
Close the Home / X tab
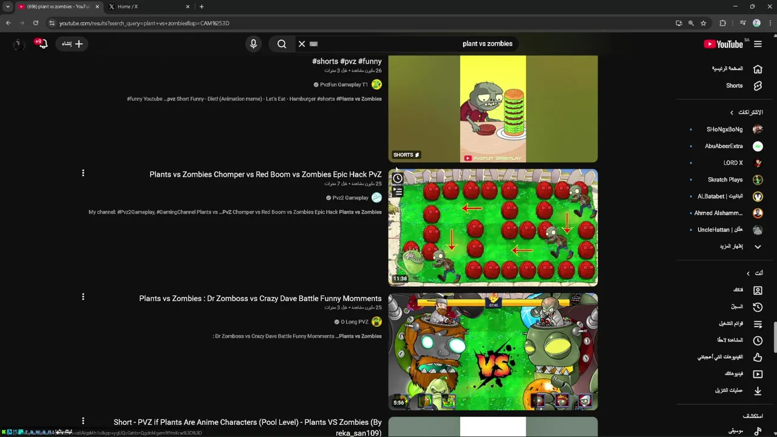[188, 7]
